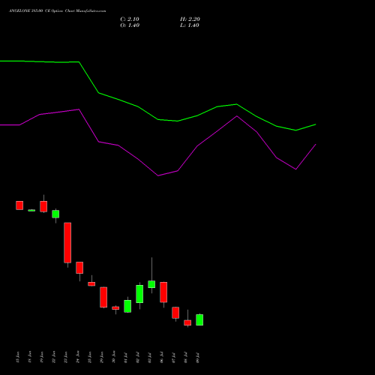Click the 01 Jul date label
The height and width of the screenshot is (375, 375).
(x=126, y=357)
